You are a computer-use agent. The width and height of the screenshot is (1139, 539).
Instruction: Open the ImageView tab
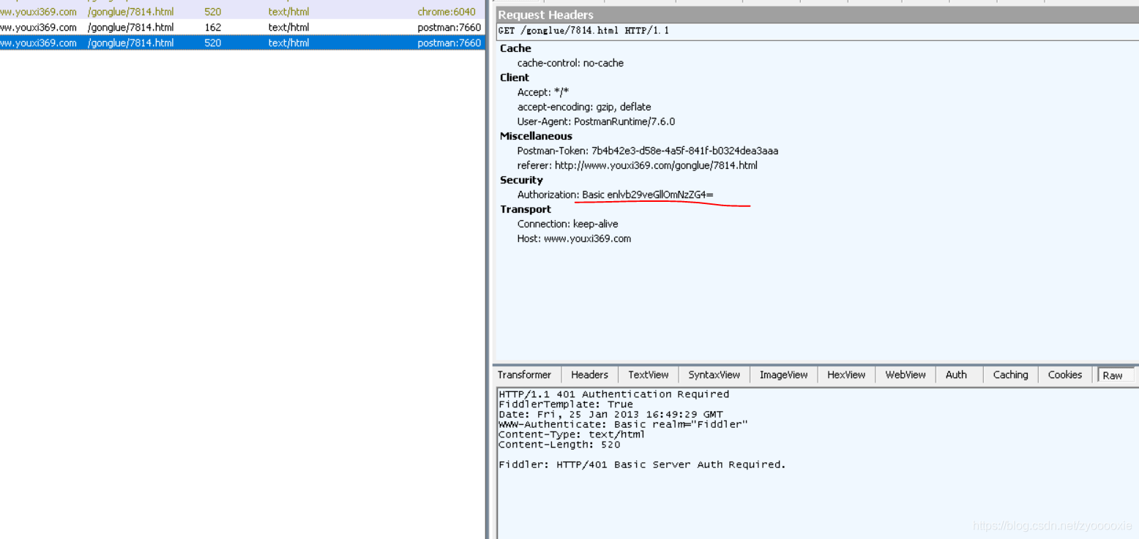coord(783,374)
